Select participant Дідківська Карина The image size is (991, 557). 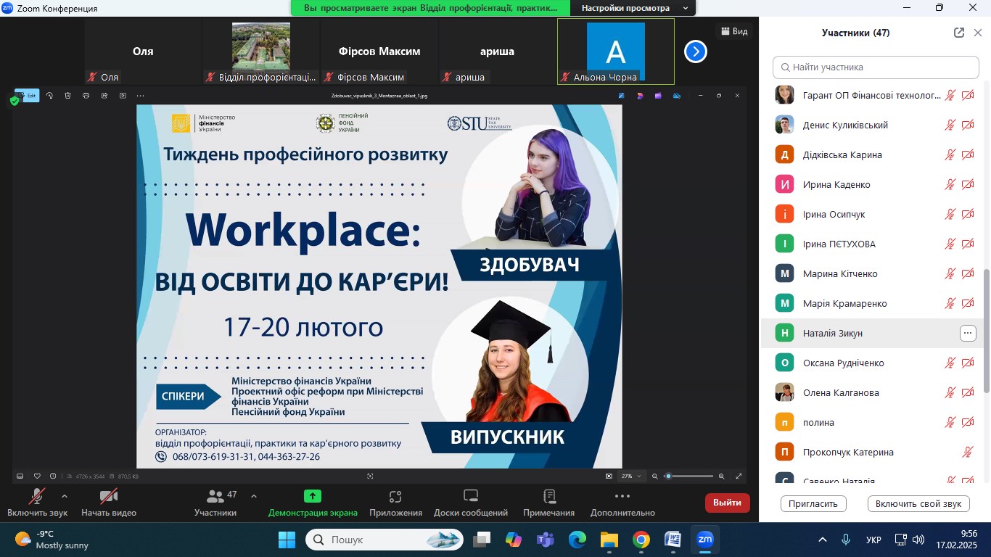point(871,155)
